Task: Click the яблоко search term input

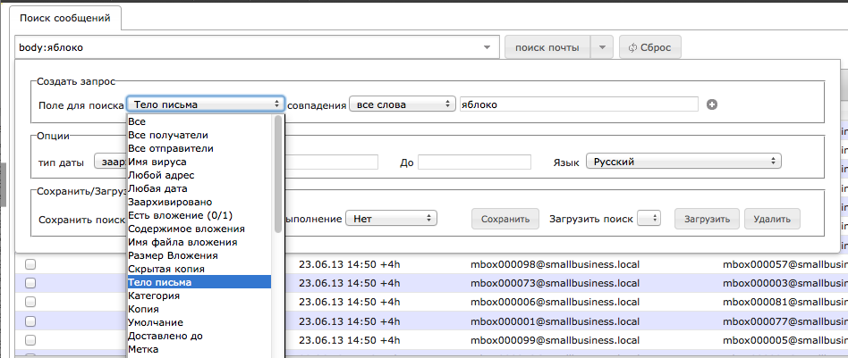Action: (579, 104)
